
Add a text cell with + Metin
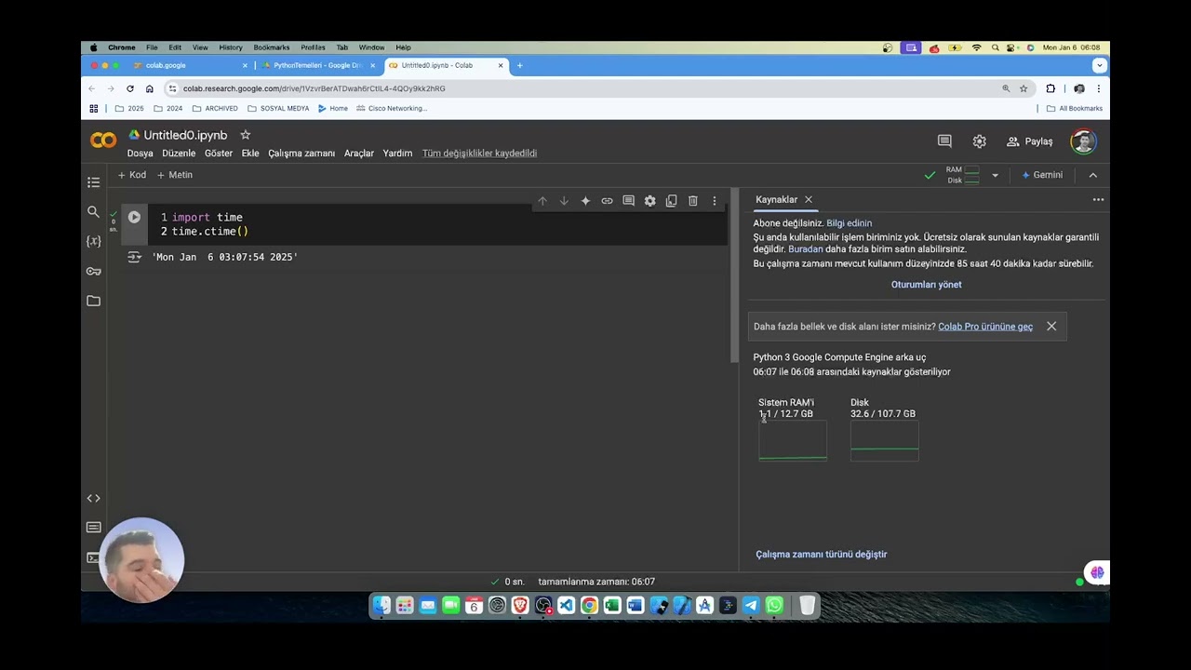click(x=175, y=175)
